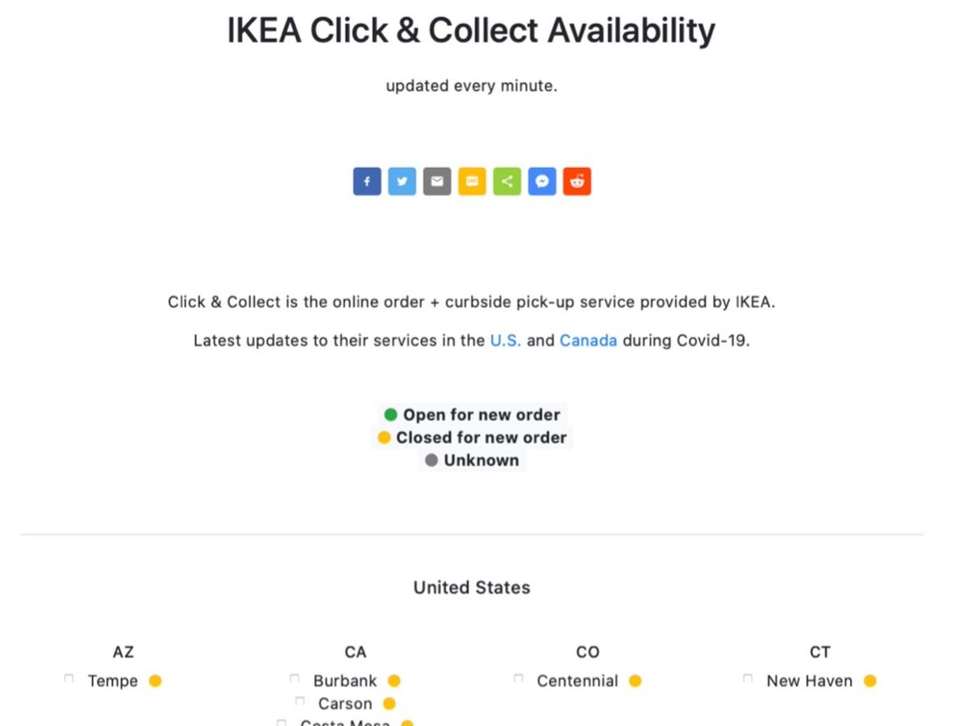This screenshot has height=726, width=968.
Task: Select the New Haven checkbox
Action: 748,679
